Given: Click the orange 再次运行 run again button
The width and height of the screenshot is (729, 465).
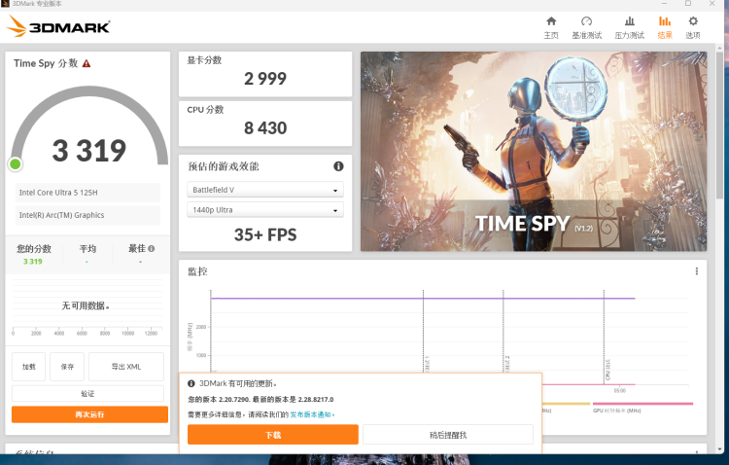Looking at the screenshot, I should point(89,414).
